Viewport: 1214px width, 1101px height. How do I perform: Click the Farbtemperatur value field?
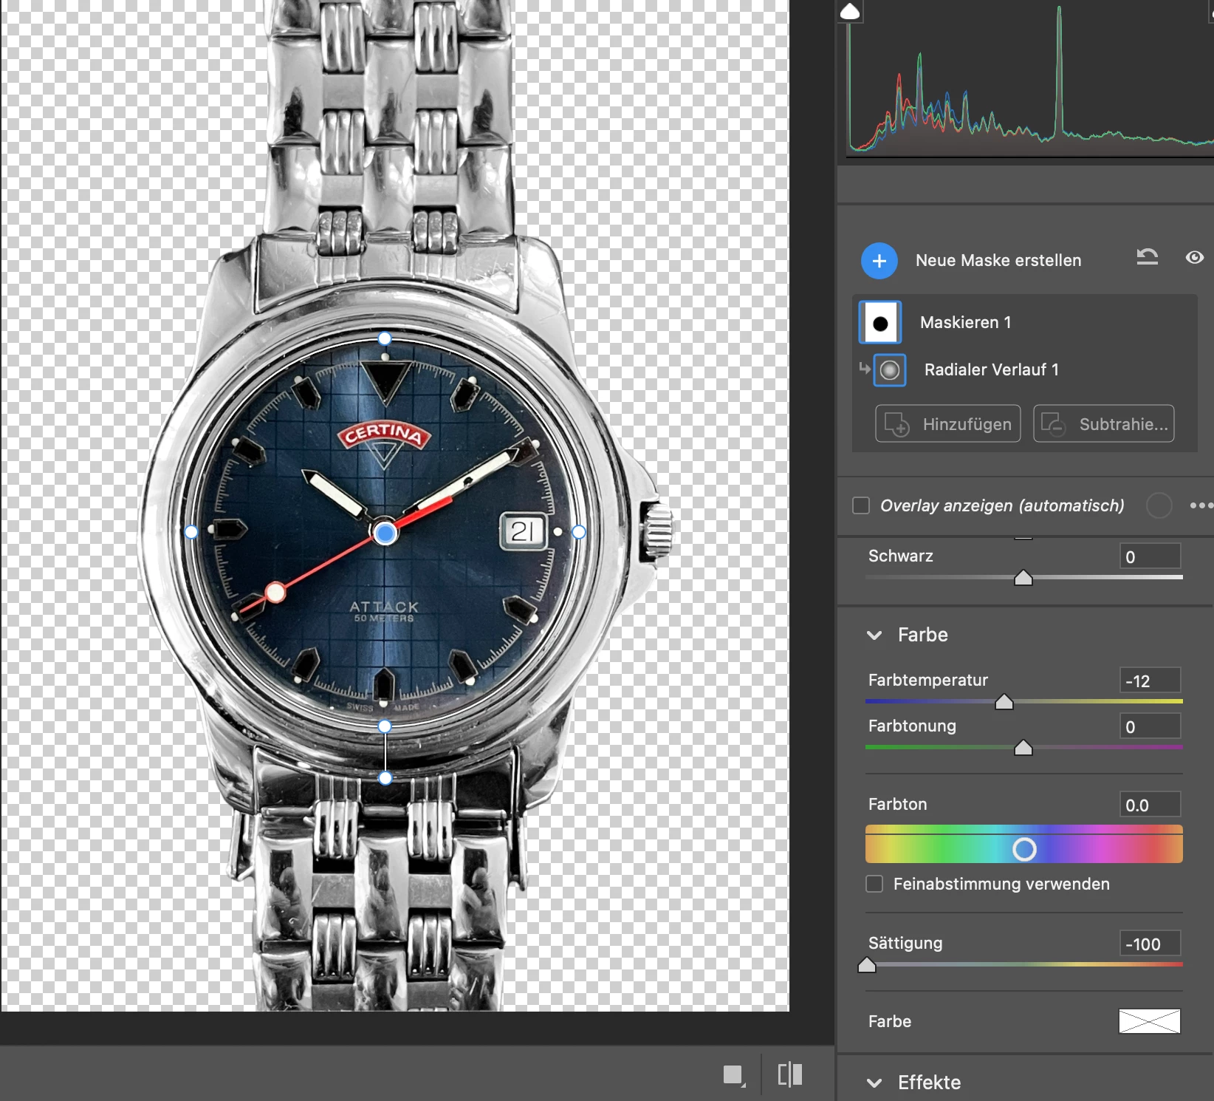[x=1150, y=681]
